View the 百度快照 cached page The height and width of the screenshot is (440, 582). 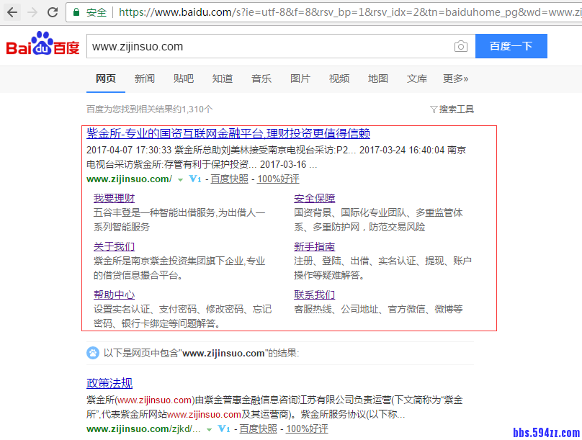point(229,179)
